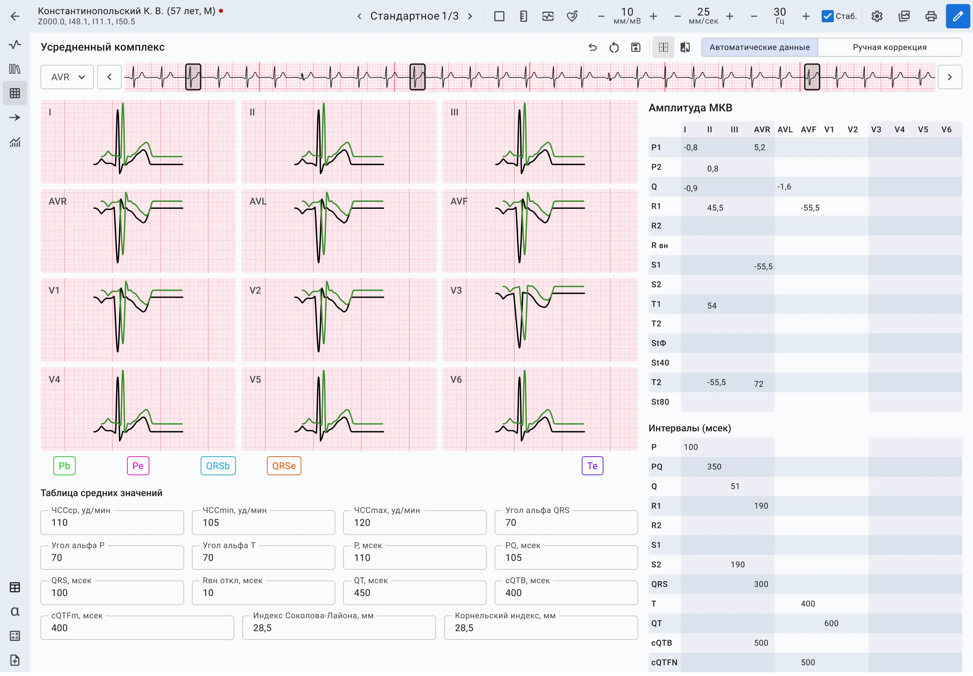Open the library books sidebar icon
This screenshot has height=676, width=973.
click(x=15, y=69)
